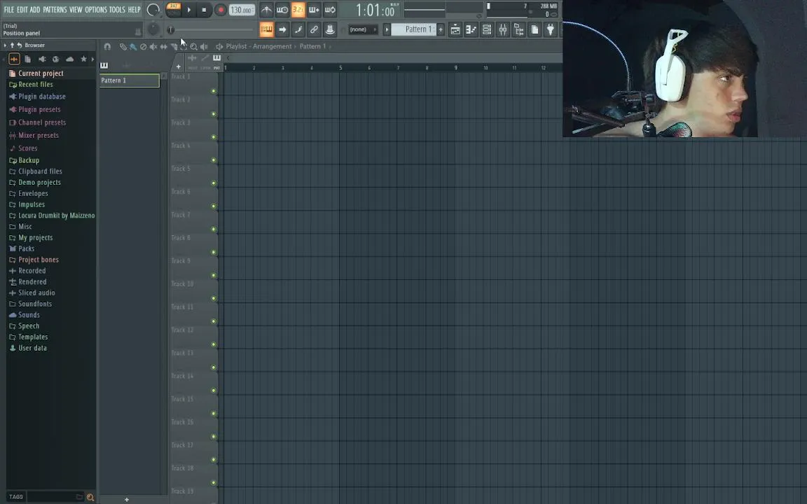This screenshot has height=504, width=807.
Task: Click the 130.000 tempo field
Action: [x=242, y=10]
